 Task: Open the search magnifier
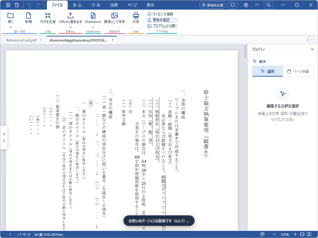click(x=269, y=5)
